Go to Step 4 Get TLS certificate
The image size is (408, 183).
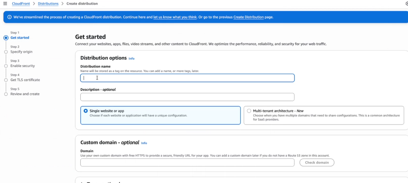tap(25, 80)
